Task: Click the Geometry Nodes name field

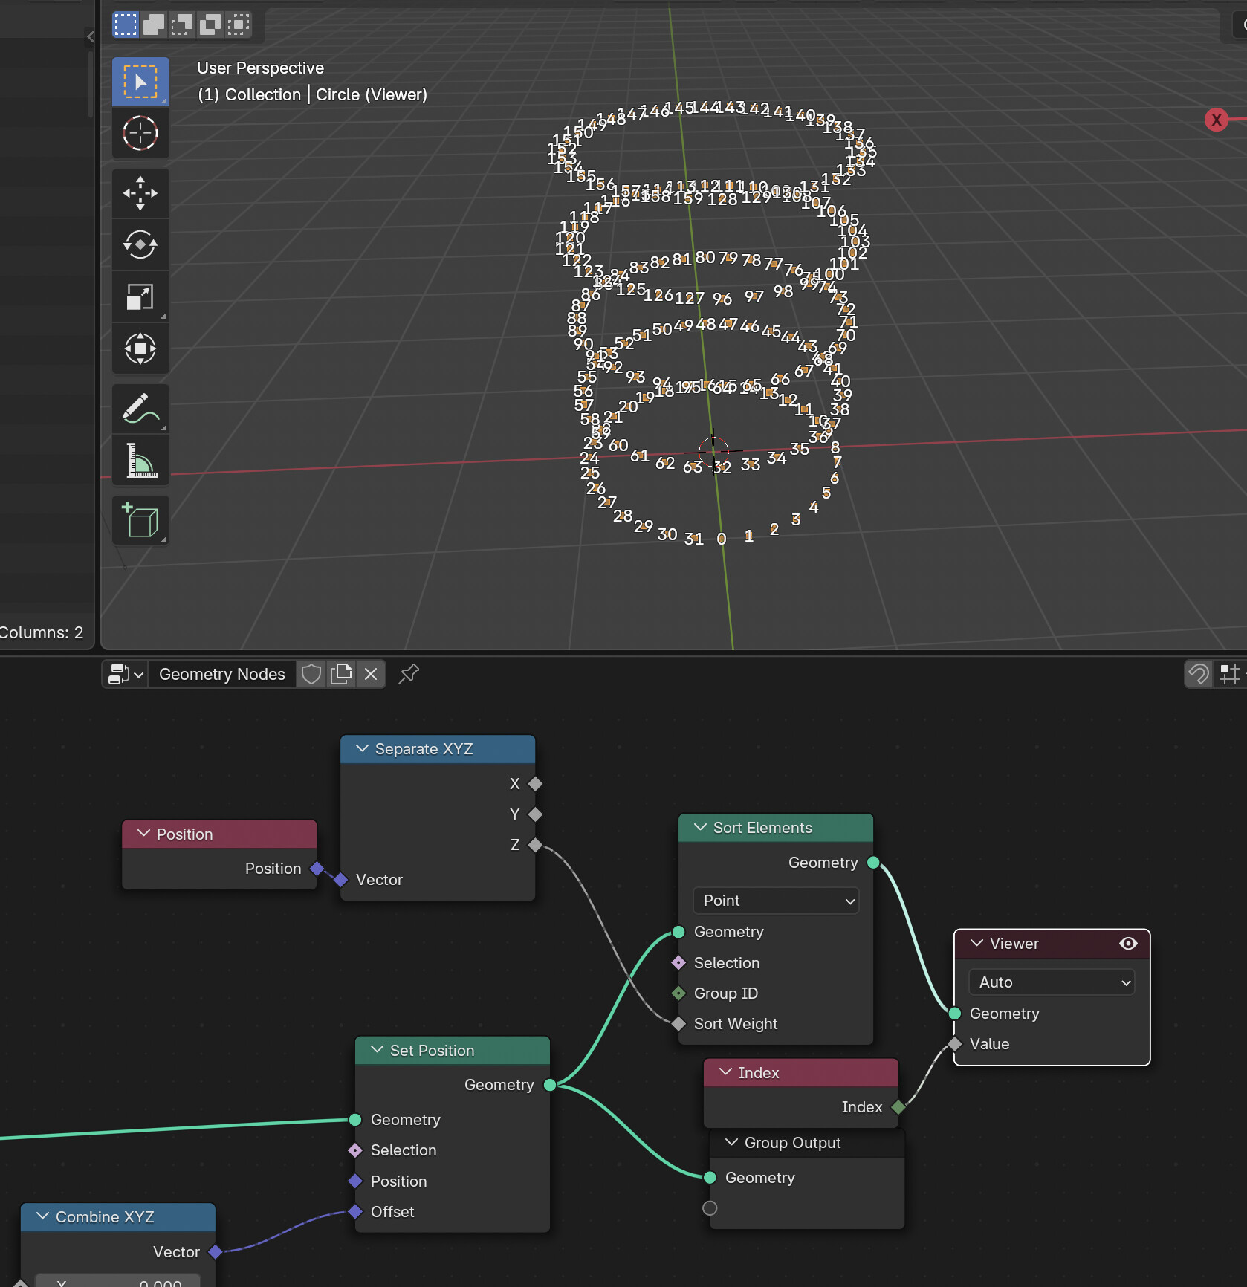Action: click(x=221, y=674)
